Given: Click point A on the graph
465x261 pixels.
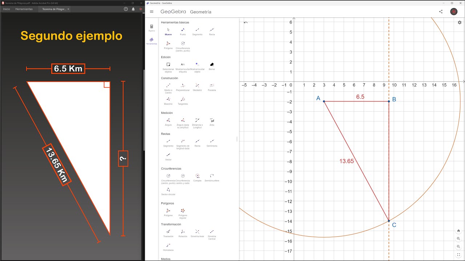Looking at the screenshot, I should [x=324, y=101].
